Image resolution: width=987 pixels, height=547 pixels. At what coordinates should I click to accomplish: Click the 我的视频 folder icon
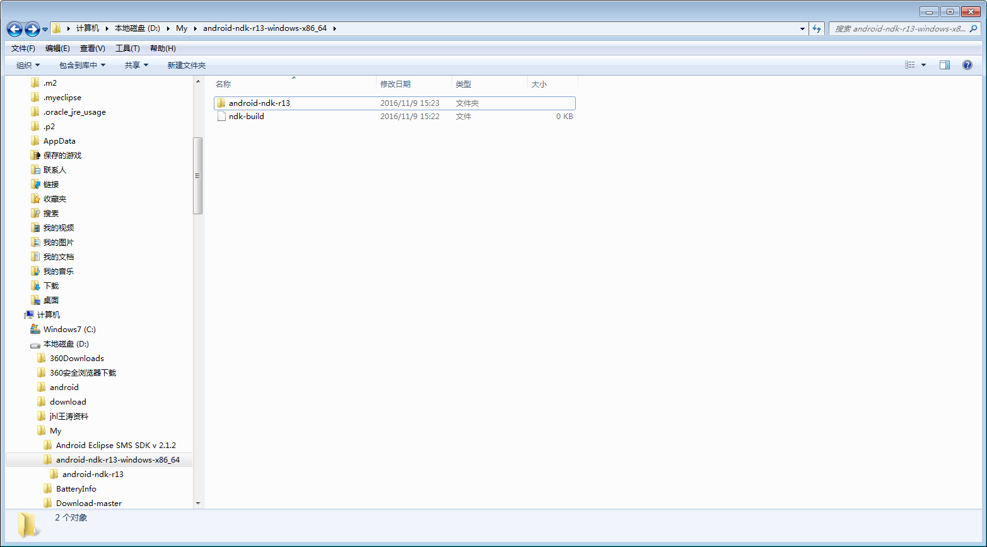[35, 227]
